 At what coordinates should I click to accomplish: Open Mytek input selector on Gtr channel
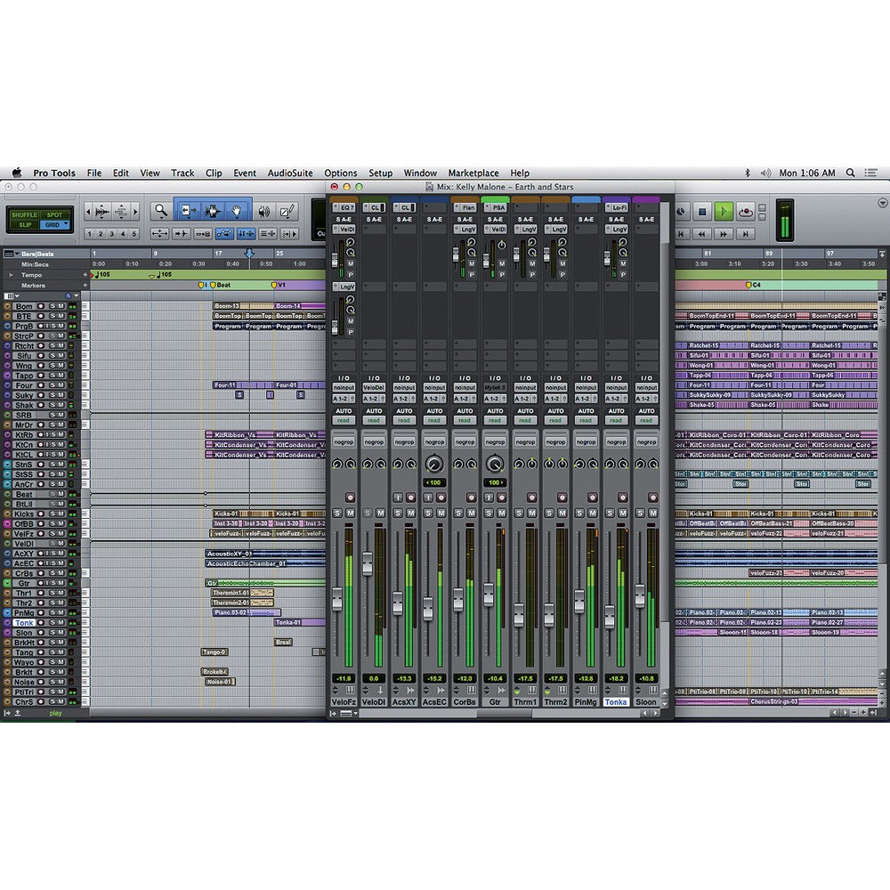point(495,388)
